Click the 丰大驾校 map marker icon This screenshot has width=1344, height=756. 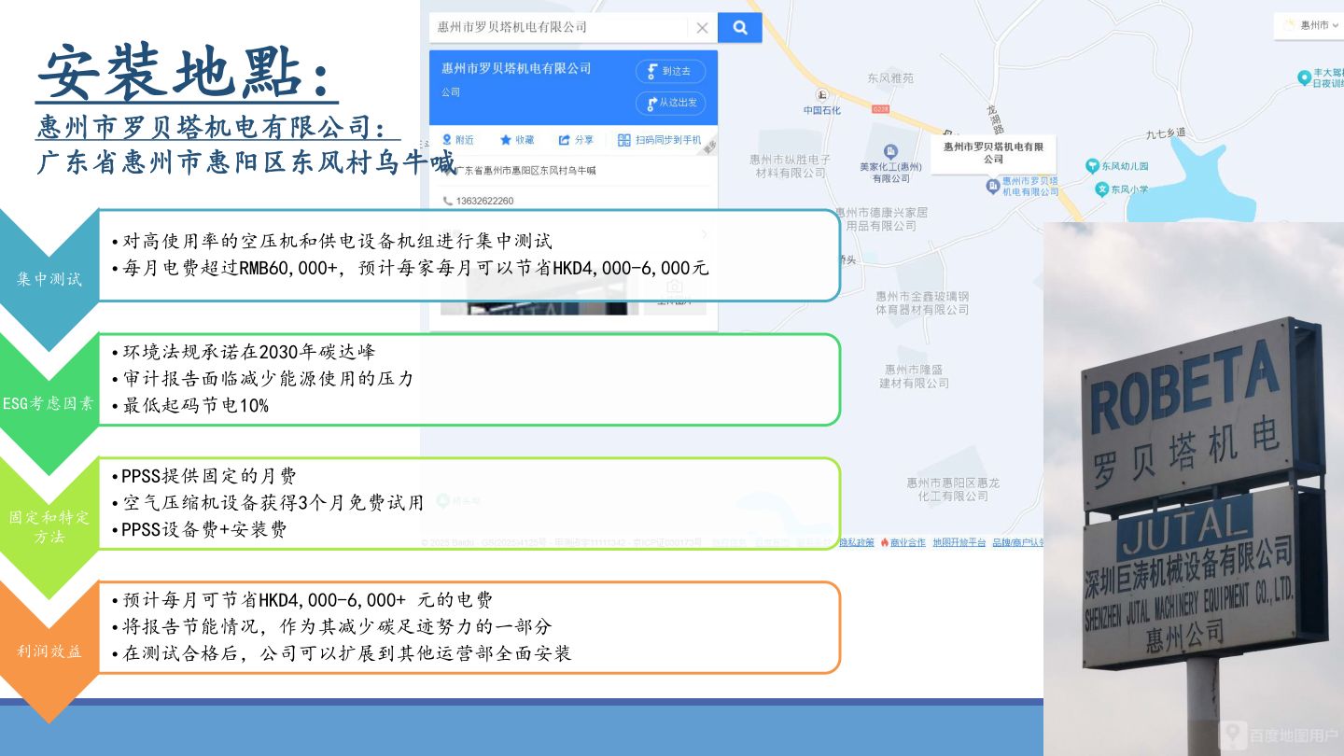click(x=1305, y=77)
